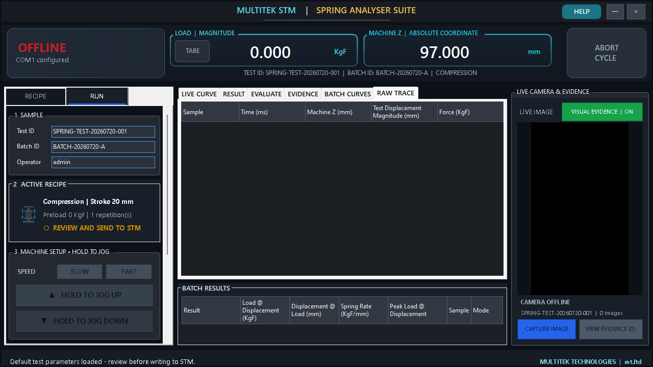Screen dimensions: 653x367
Task: Click the compression spring recipe icon
Action: click(x=28, y=214)
